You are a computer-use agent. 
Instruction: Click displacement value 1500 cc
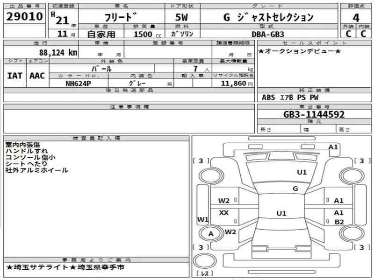coord(147,34)
